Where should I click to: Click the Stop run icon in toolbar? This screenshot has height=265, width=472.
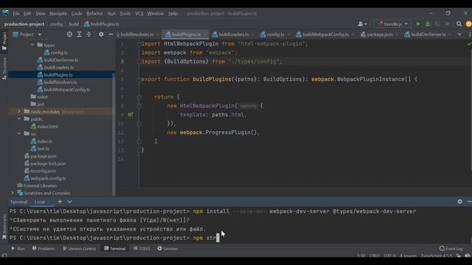pyautogui.click(x=447, y=24)
